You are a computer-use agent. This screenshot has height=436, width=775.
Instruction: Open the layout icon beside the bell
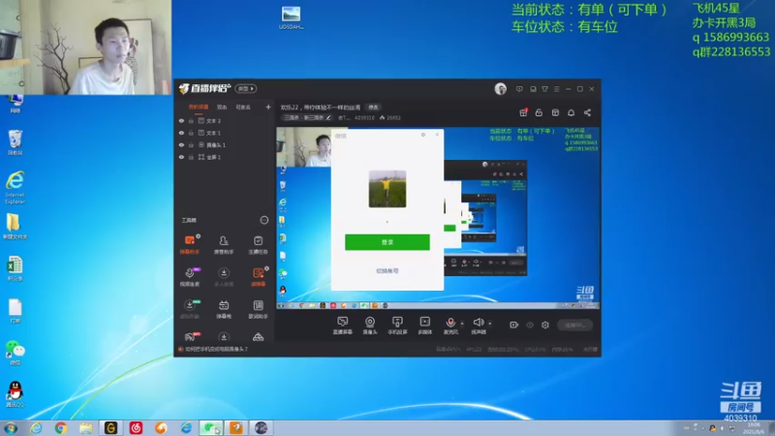pos(555,112)
